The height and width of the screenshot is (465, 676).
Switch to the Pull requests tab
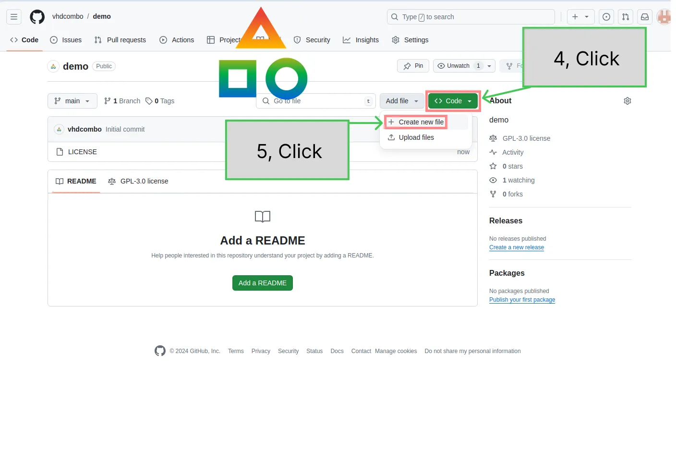pyautogui.click(x=120, y=40)
